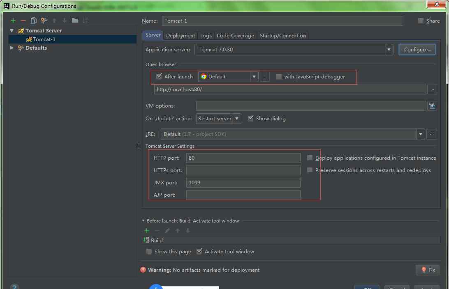Viewport: 449px width, 289px height.
Task: Toggle the Share checkbox
Action: (x=421, y=21)
